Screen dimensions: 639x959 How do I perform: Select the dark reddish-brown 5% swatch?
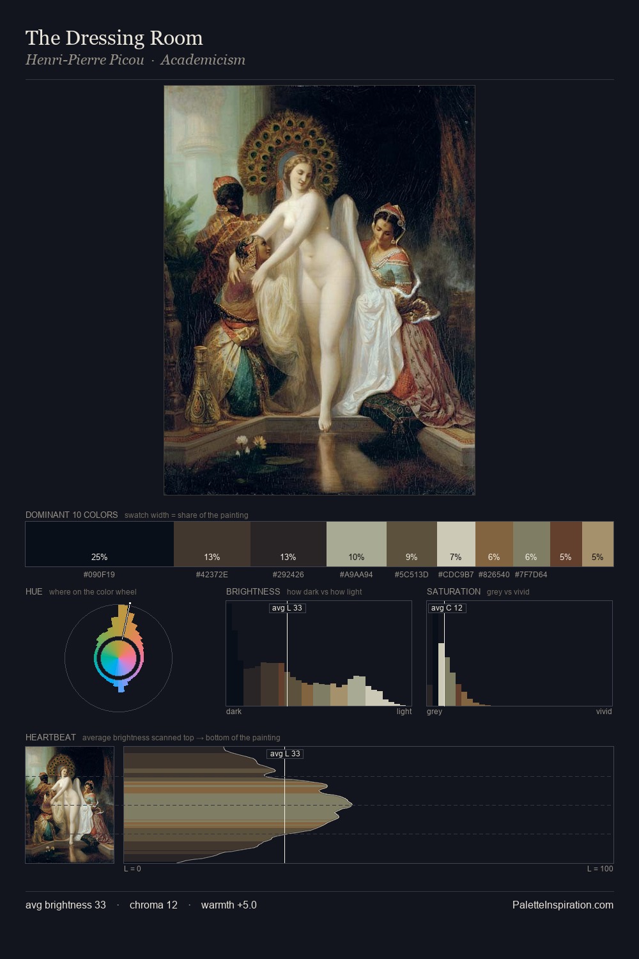[x=566, y=544]
